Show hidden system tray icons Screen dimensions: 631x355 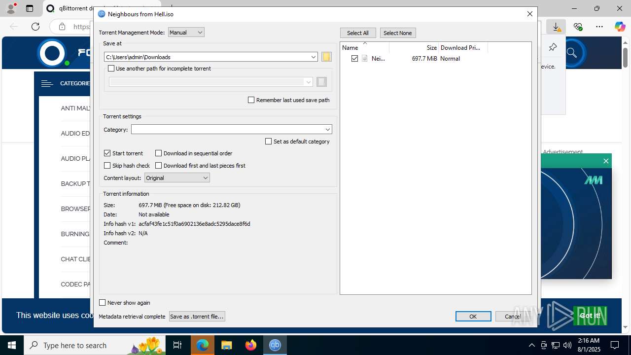(531, 345)
